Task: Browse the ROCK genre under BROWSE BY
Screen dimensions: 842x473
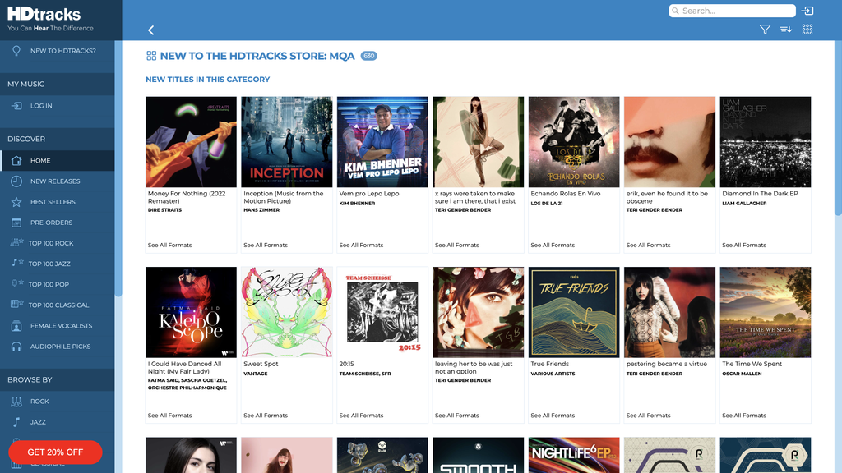Action: [38, 401]
